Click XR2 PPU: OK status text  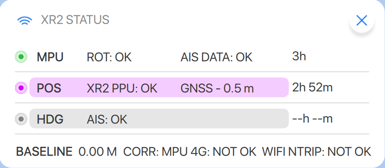[x=122, y=88]
